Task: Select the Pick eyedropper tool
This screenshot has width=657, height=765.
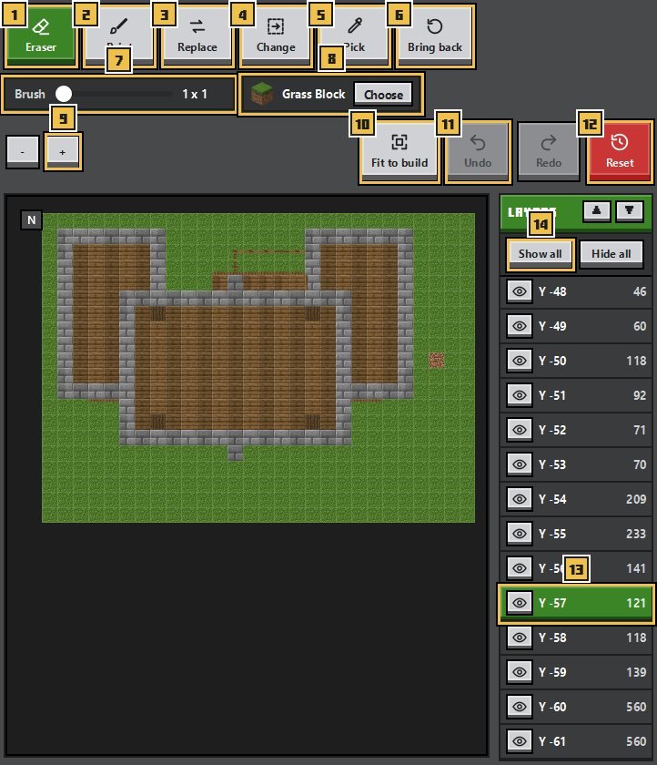Action: click(x=354, y=36)
